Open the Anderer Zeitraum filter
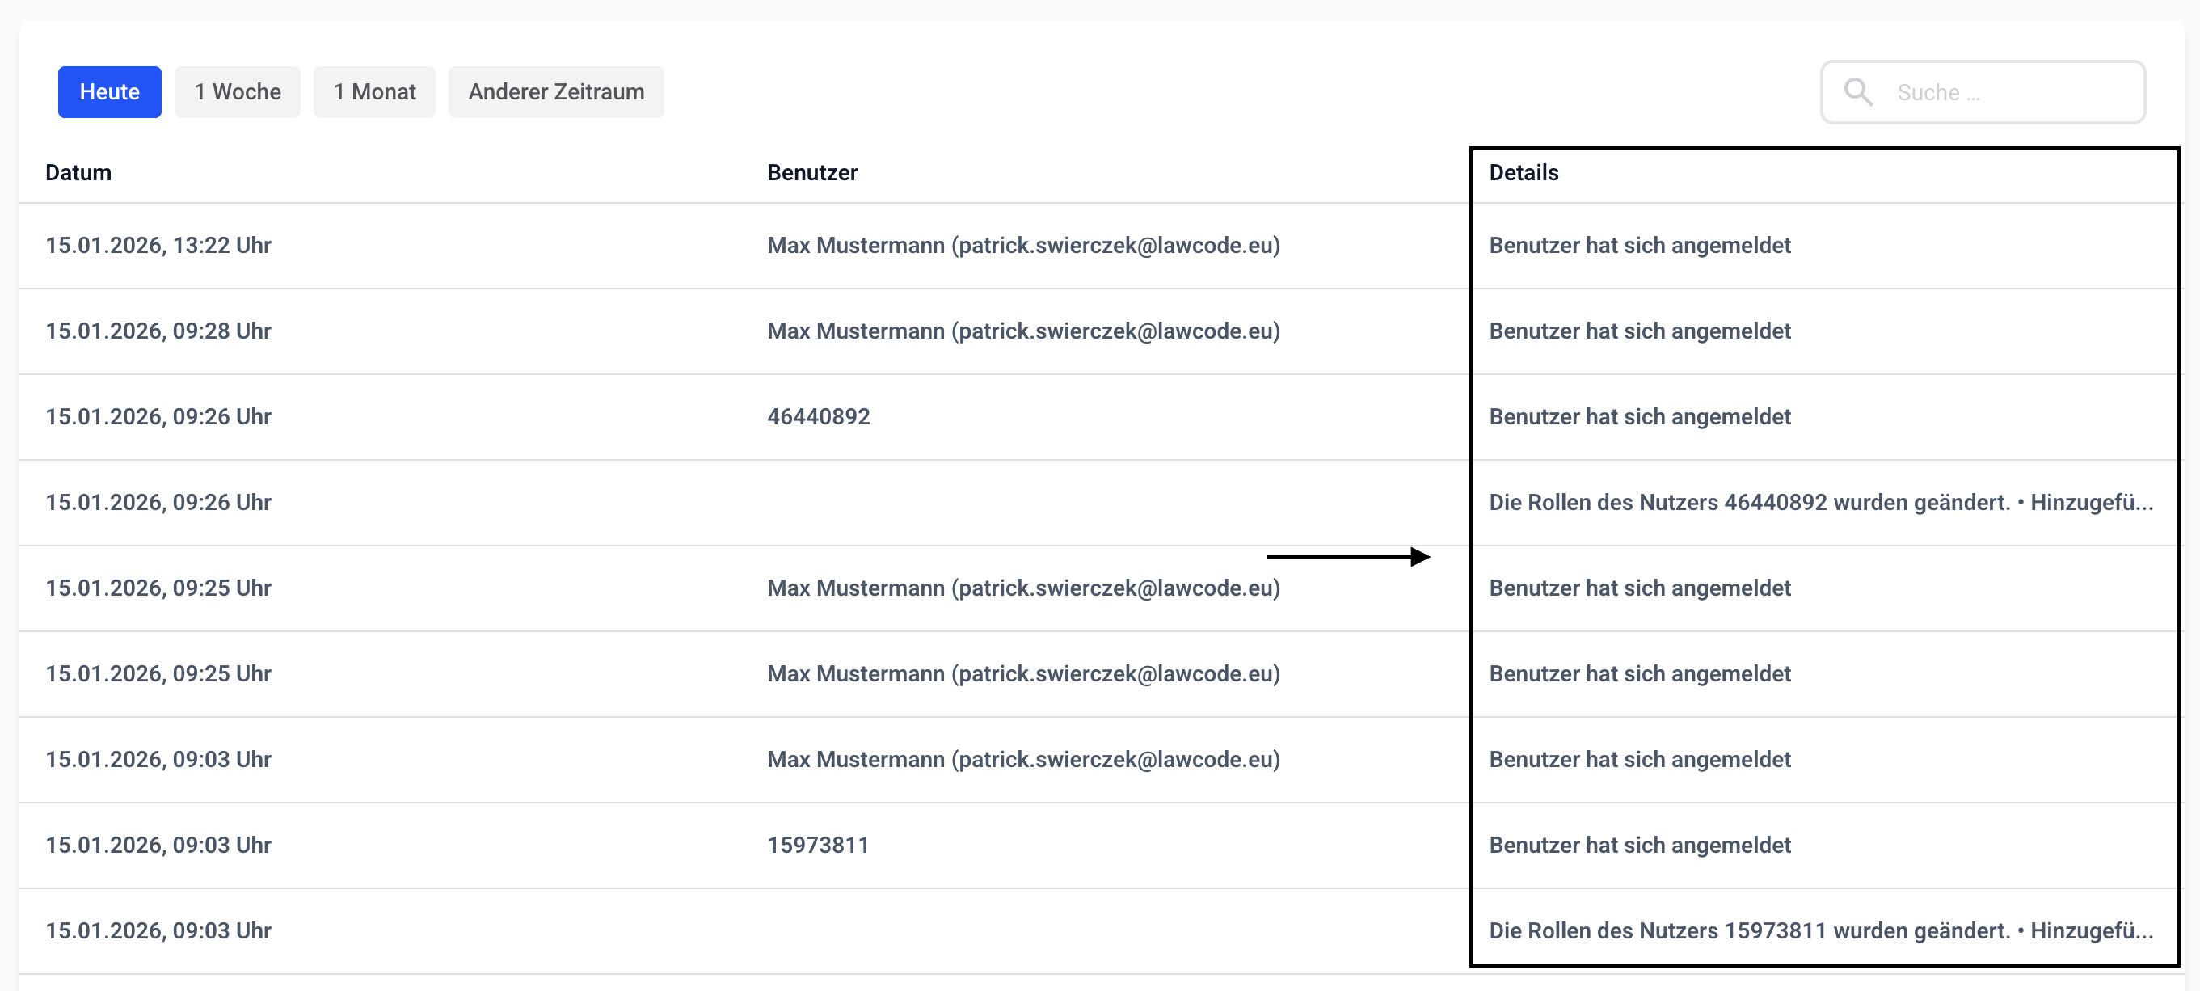The image size is (2200, 991). click(556, 91)
